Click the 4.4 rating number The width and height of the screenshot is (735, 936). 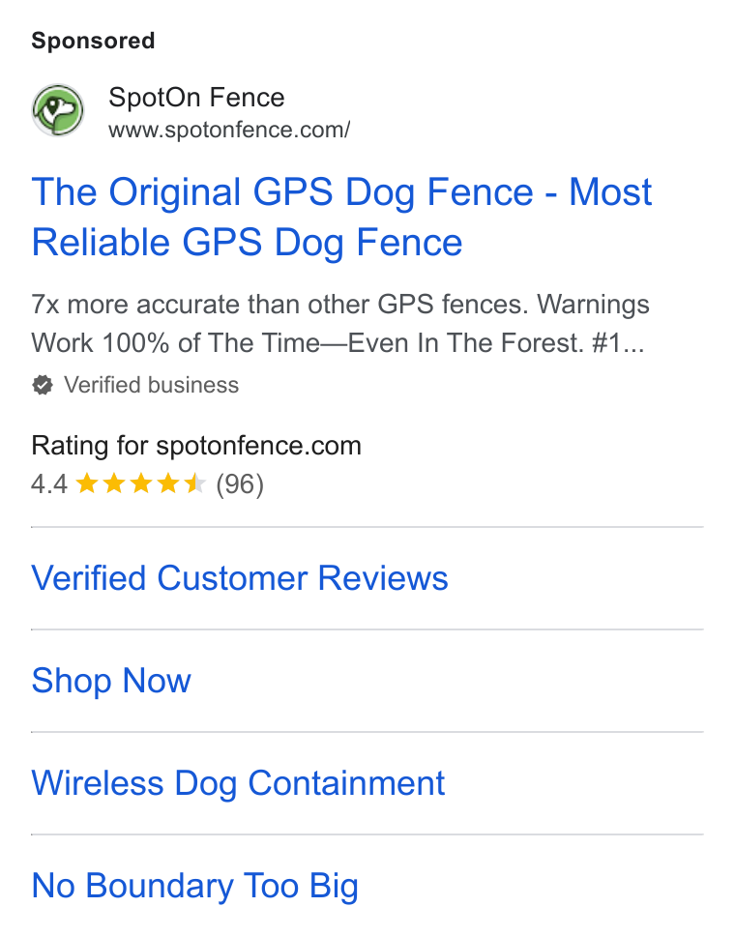point(49,484)
